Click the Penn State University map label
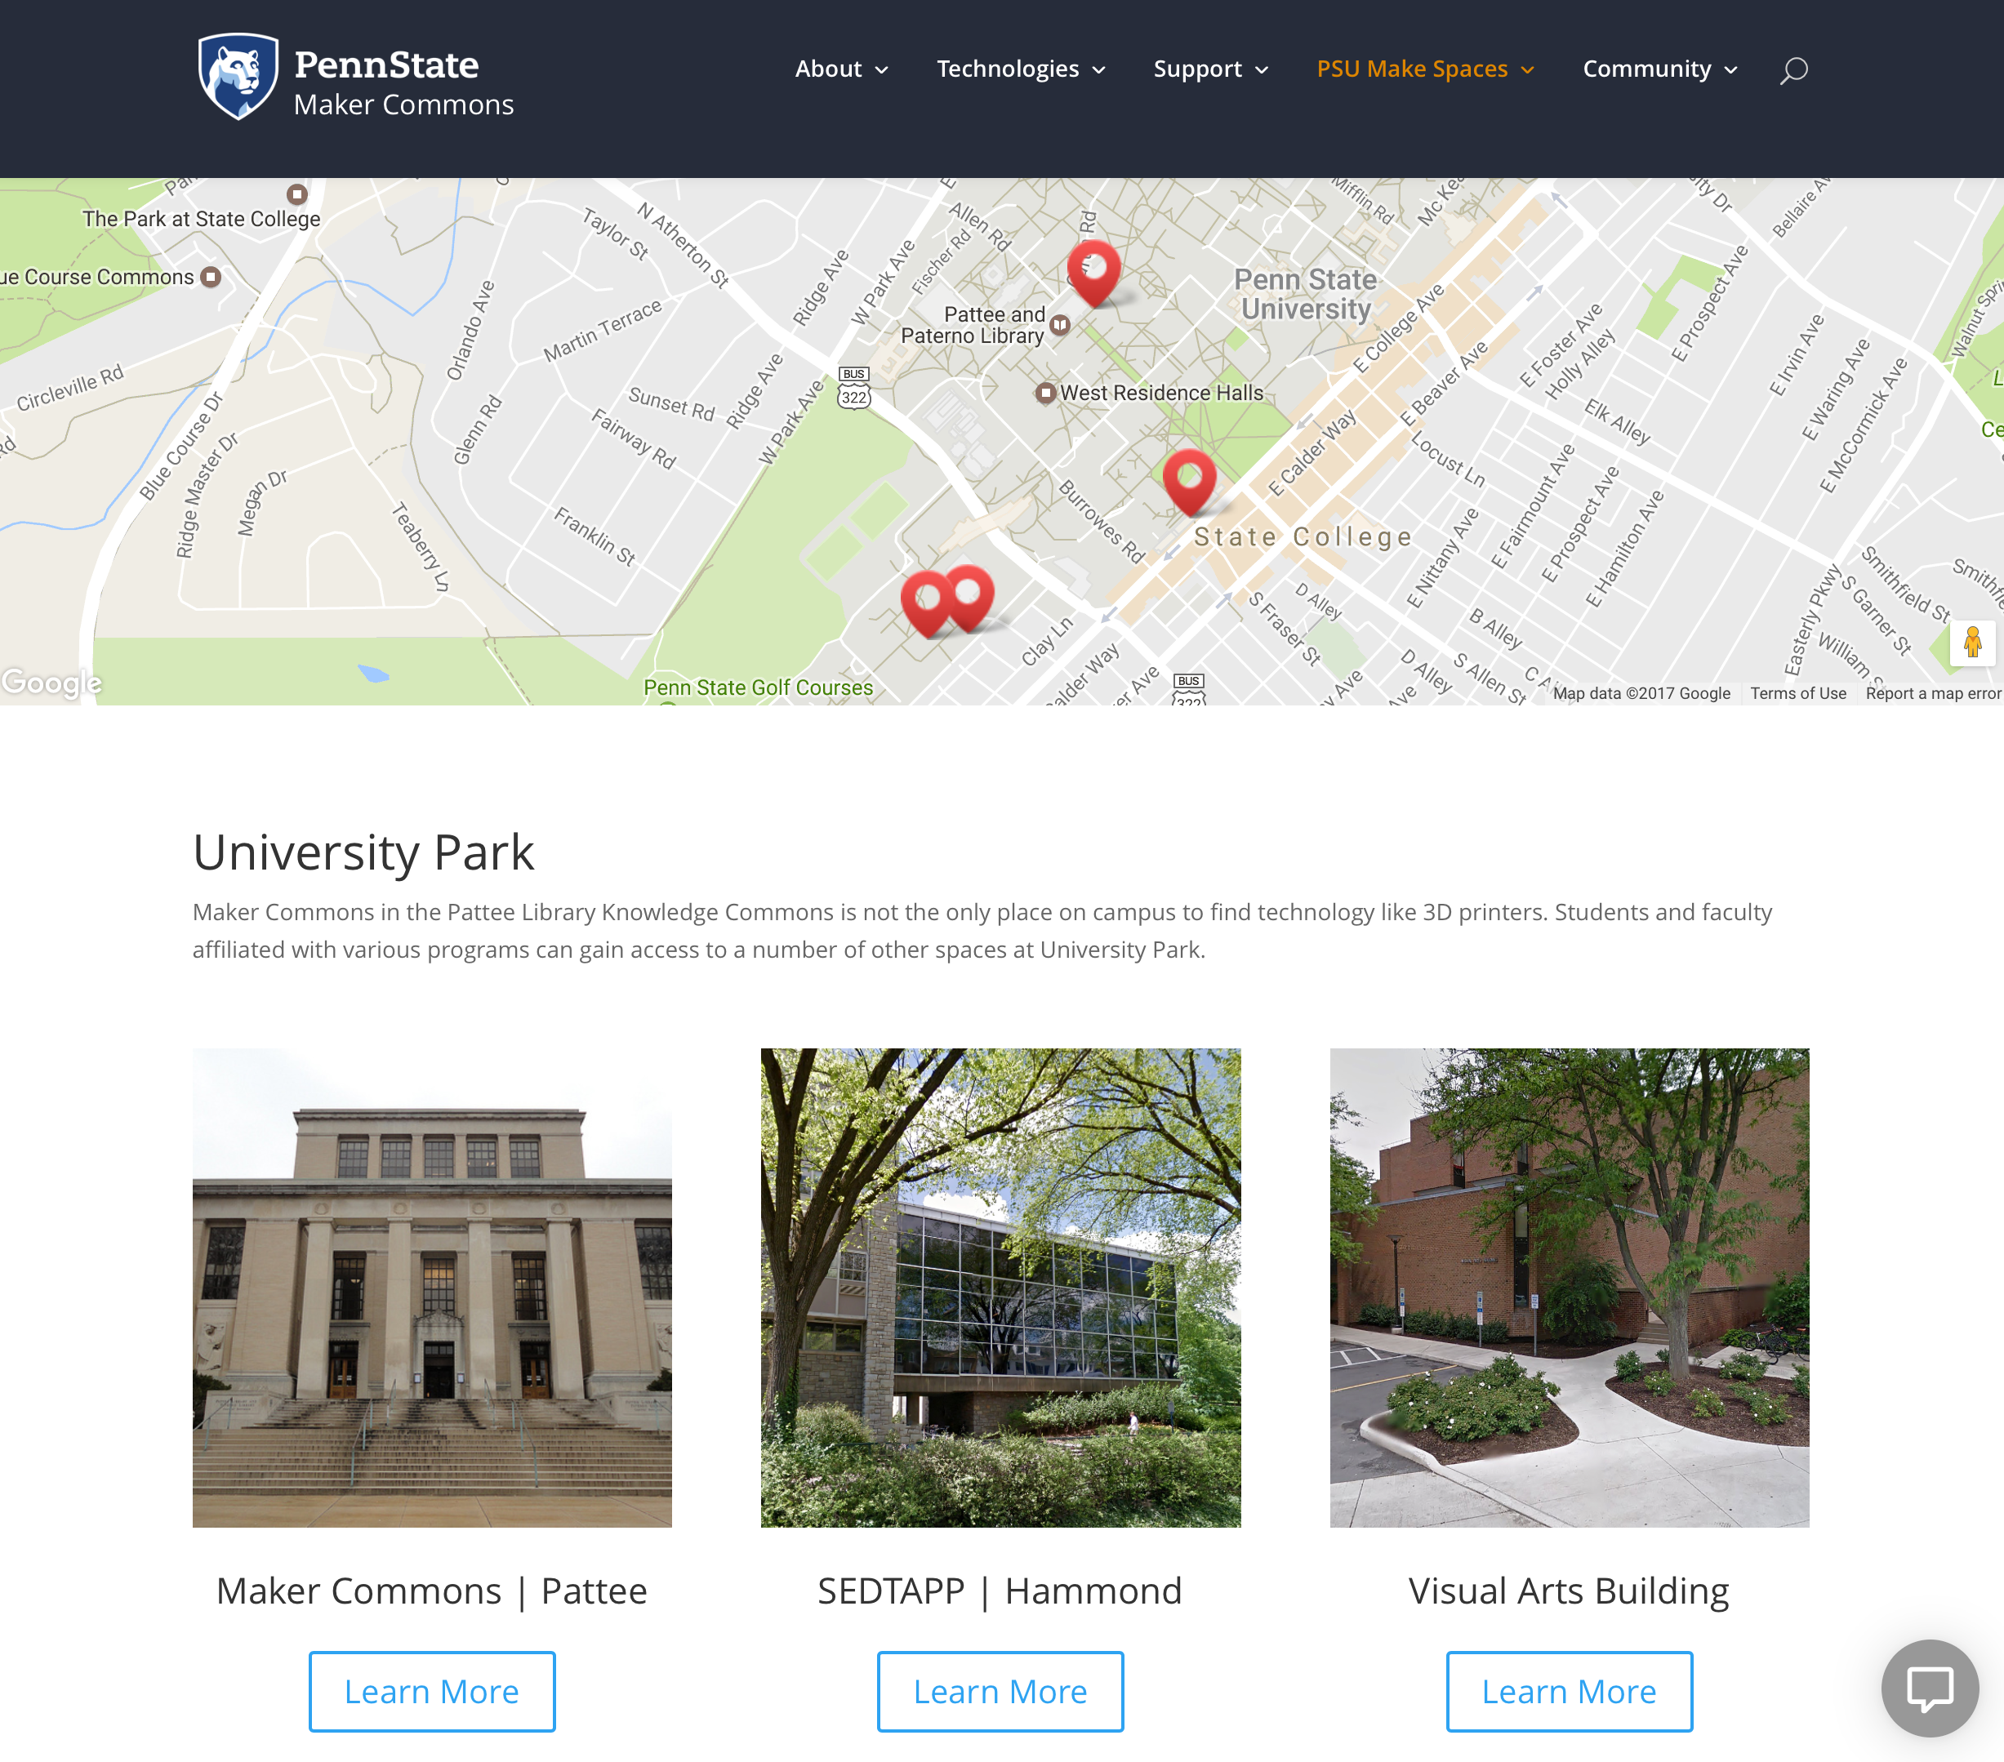The width and height of the screenshot is (2004, 1762). [x=1306, y=294]
